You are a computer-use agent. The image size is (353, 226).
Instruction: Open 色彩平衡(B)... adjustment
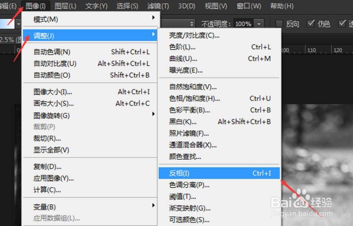pos(219,110)
